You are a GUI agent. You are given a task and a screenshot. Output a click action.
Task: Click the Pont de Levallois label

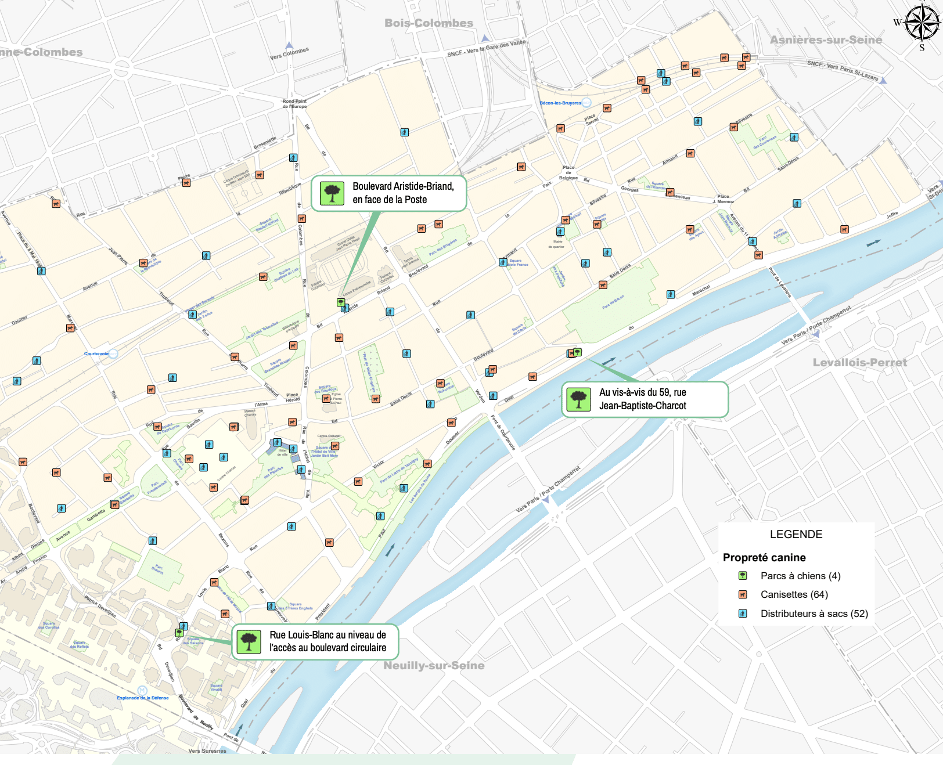click(x=780, y=283)
